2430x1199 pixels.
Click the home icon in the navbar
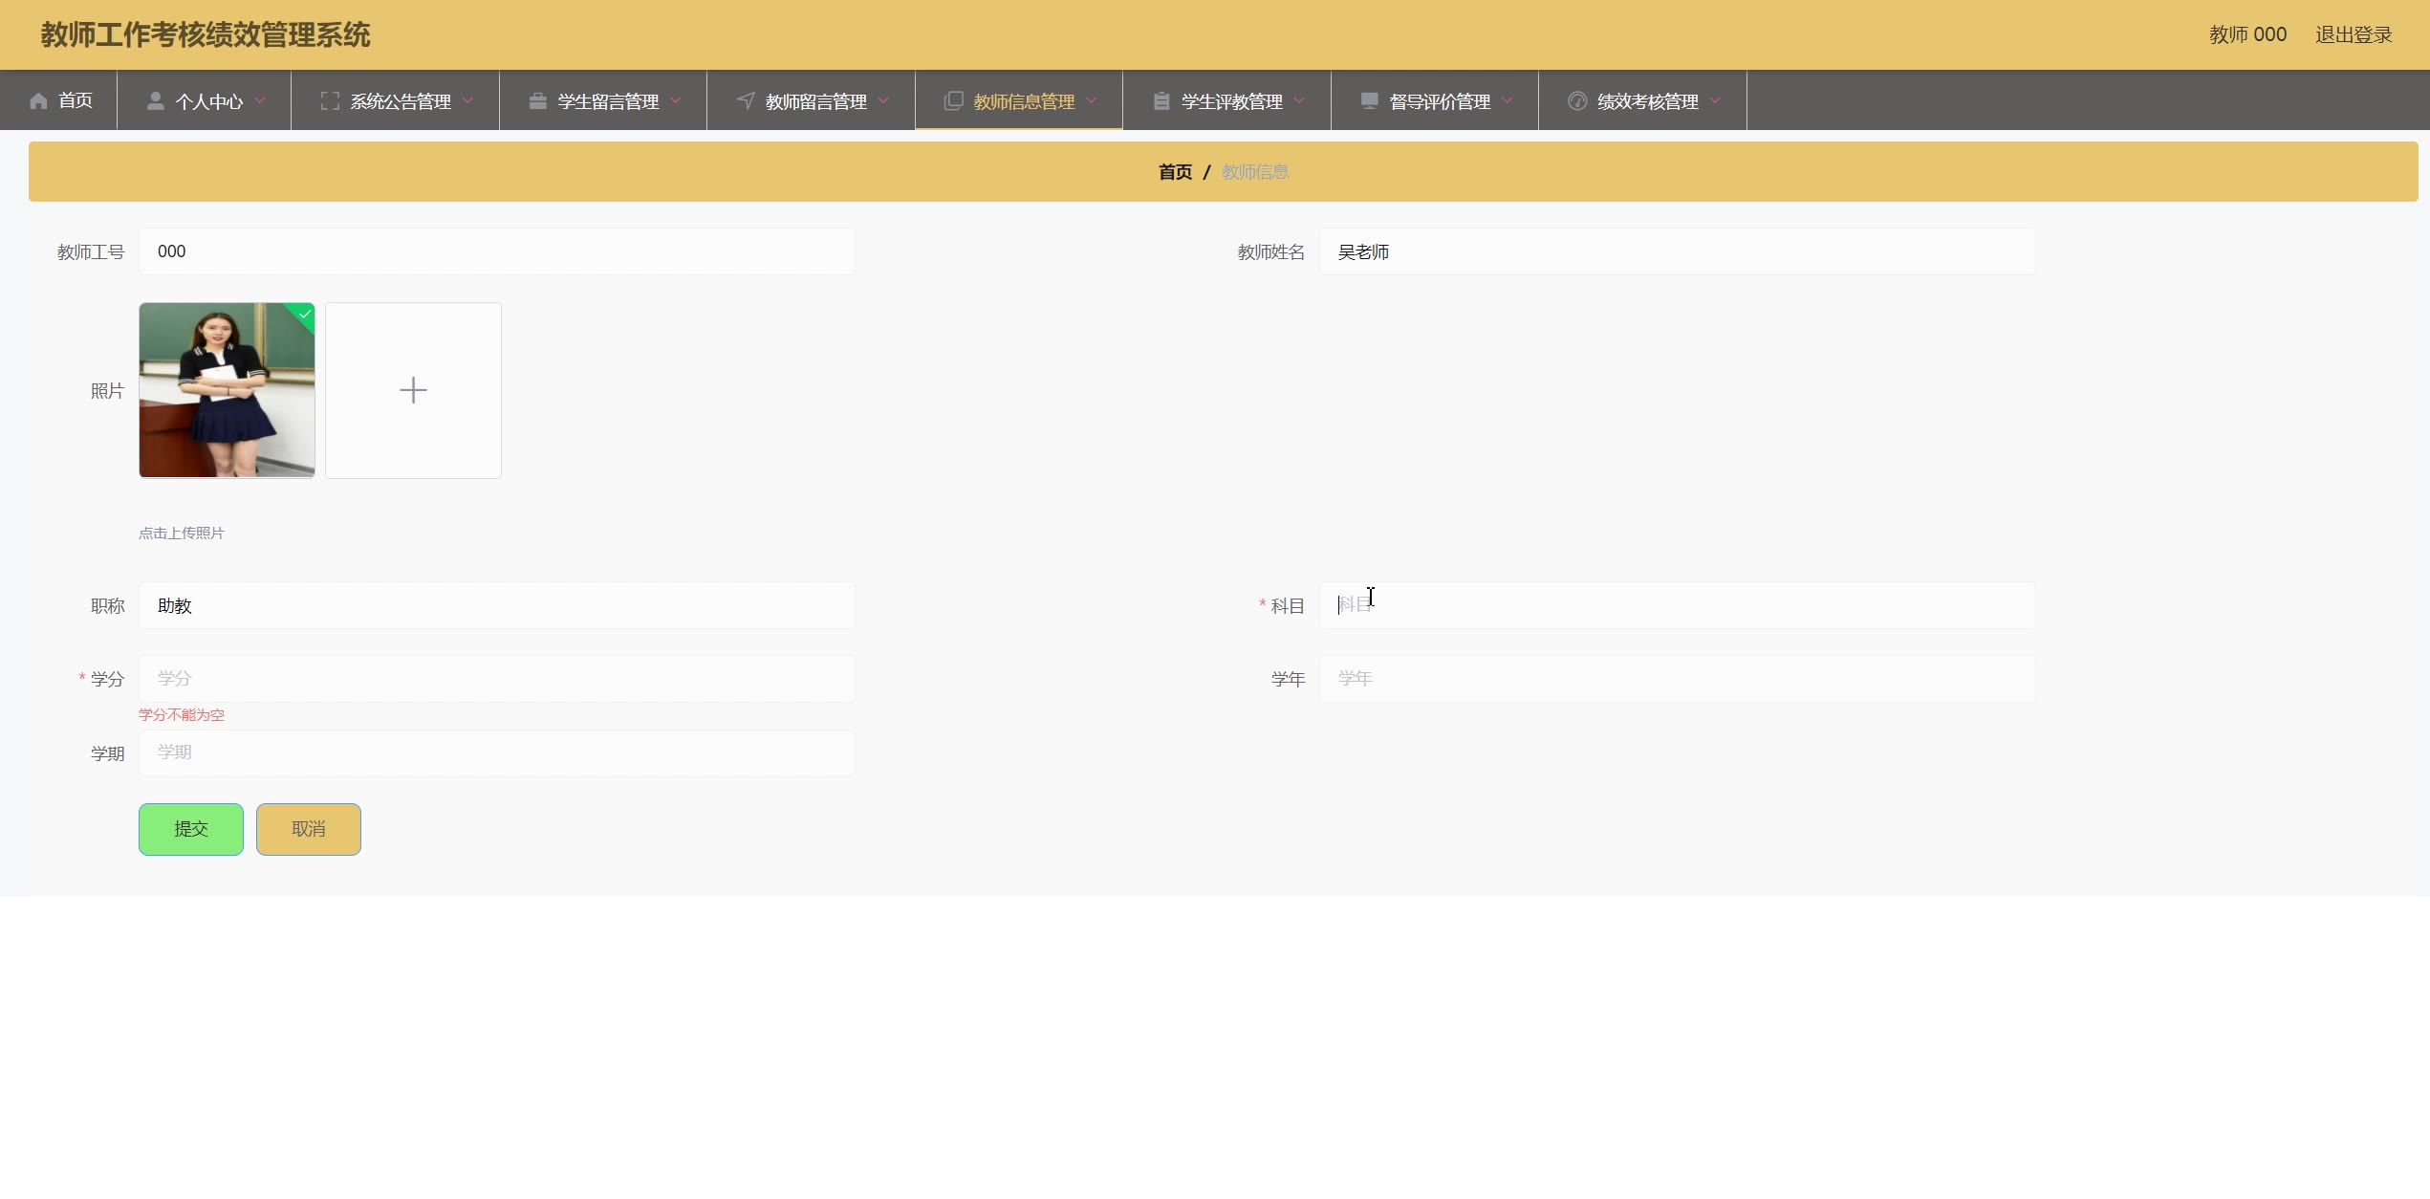coord(38,101)
